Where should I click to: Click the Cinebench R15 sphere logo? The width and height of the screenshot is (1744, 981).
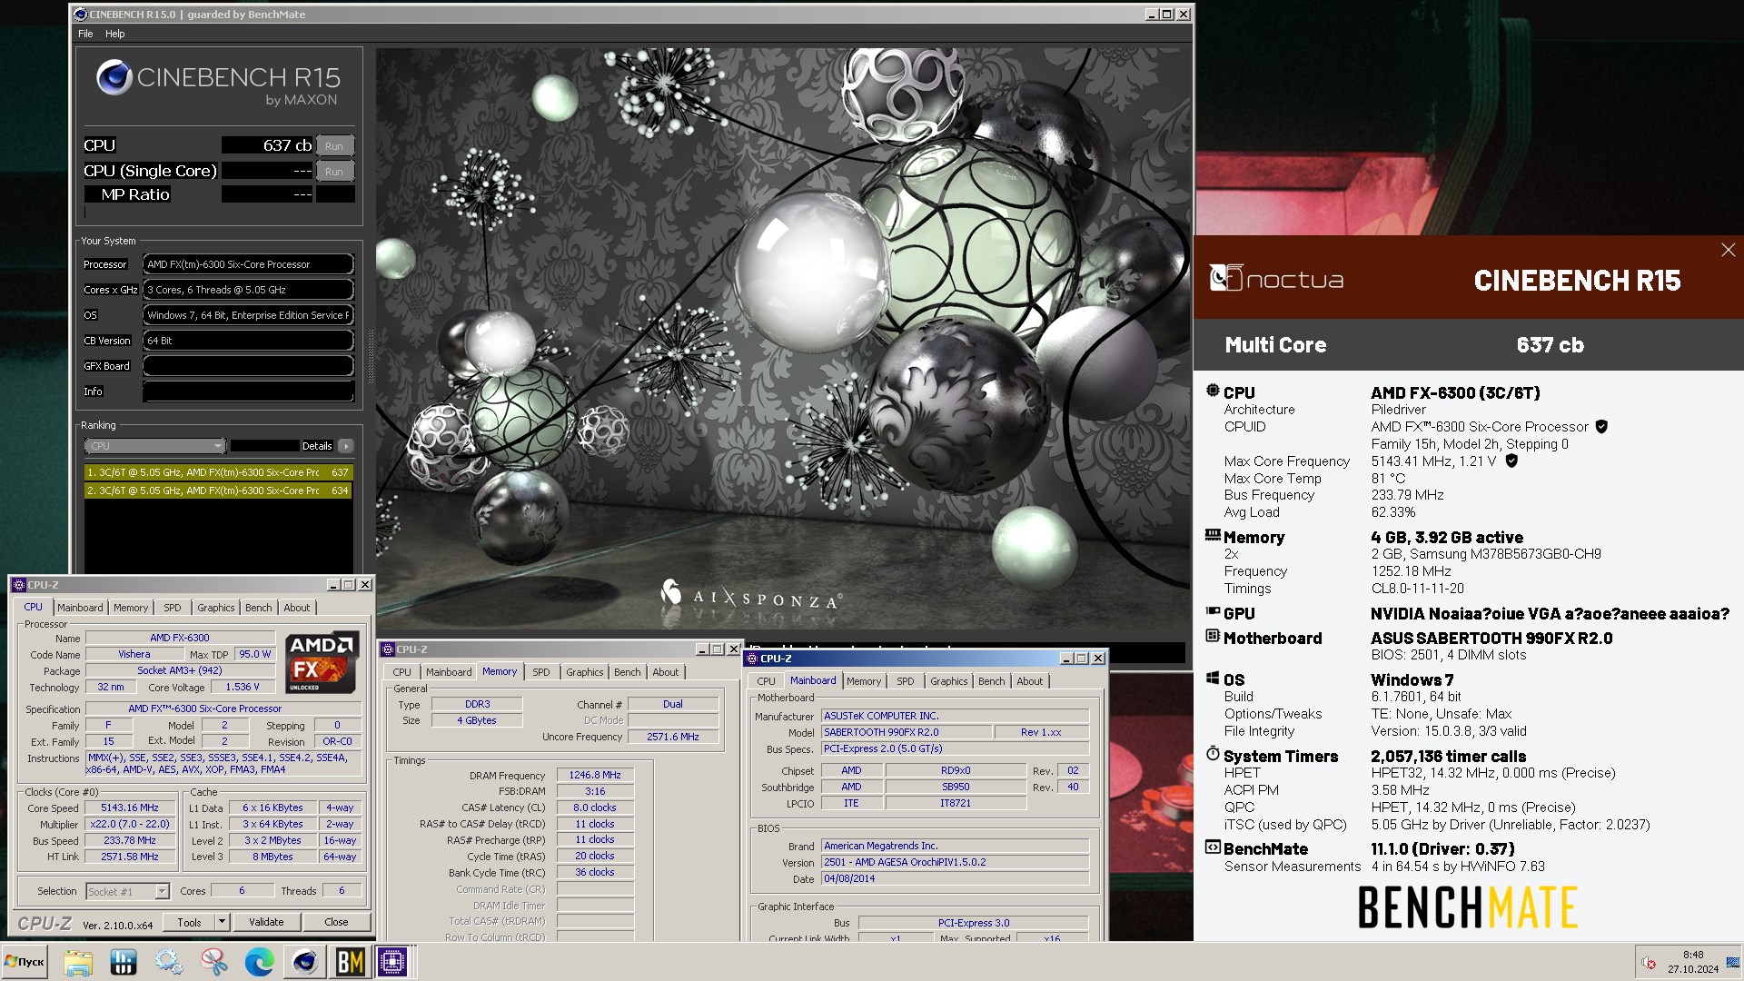114,77
